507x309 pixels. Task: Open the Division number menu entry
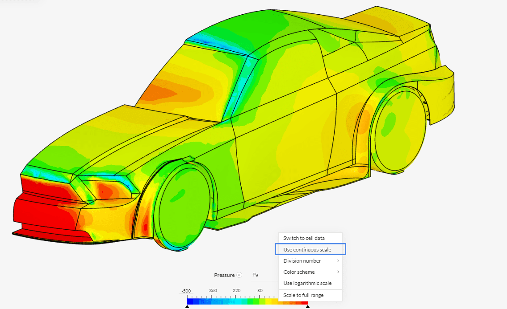[x=302, y=261]
